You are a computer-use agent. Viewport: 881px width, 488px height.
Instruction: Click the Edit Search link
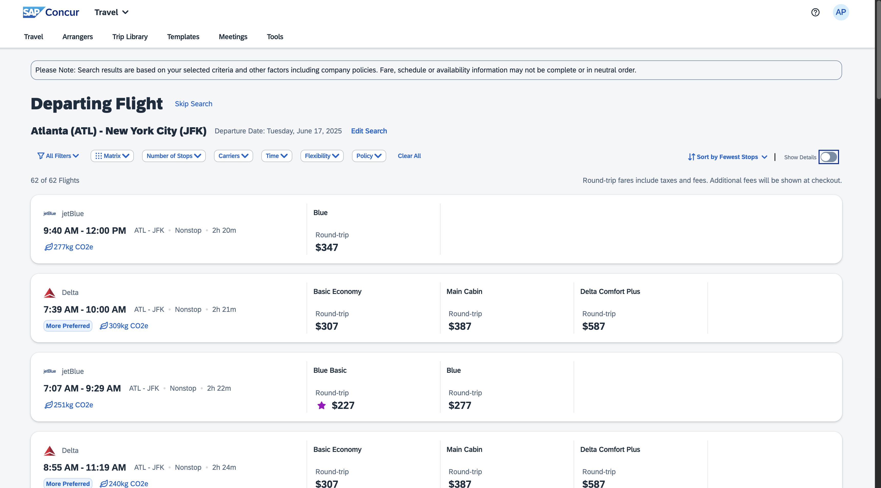point(369,131)
